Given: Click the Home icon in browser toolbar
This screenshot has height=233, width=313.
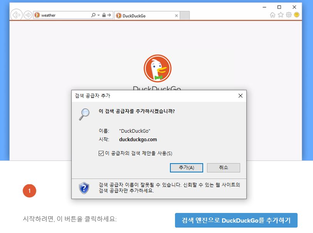Looking at the screenshot, I should (273, 15).
